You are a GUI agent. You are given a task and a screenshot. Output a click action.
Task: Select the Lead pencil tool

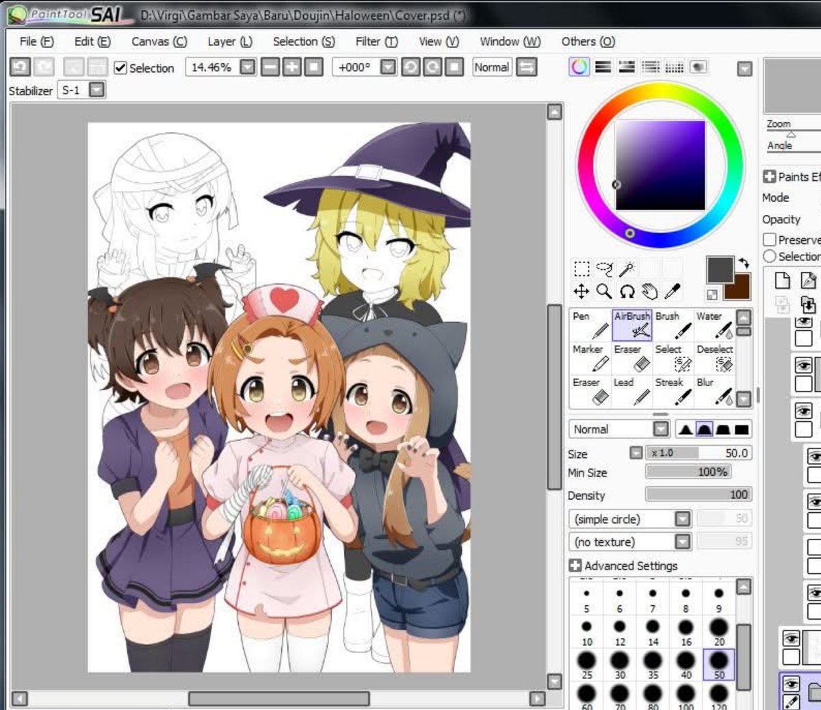[631, 391]
